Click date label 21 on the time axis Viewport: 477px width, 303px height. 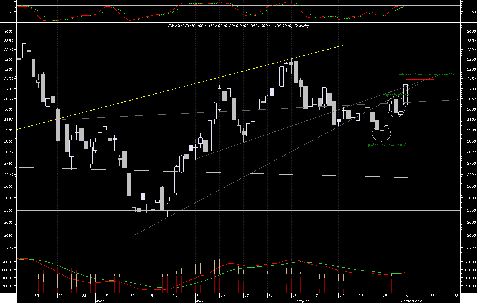pyautogui.click(x=361, y=295)
